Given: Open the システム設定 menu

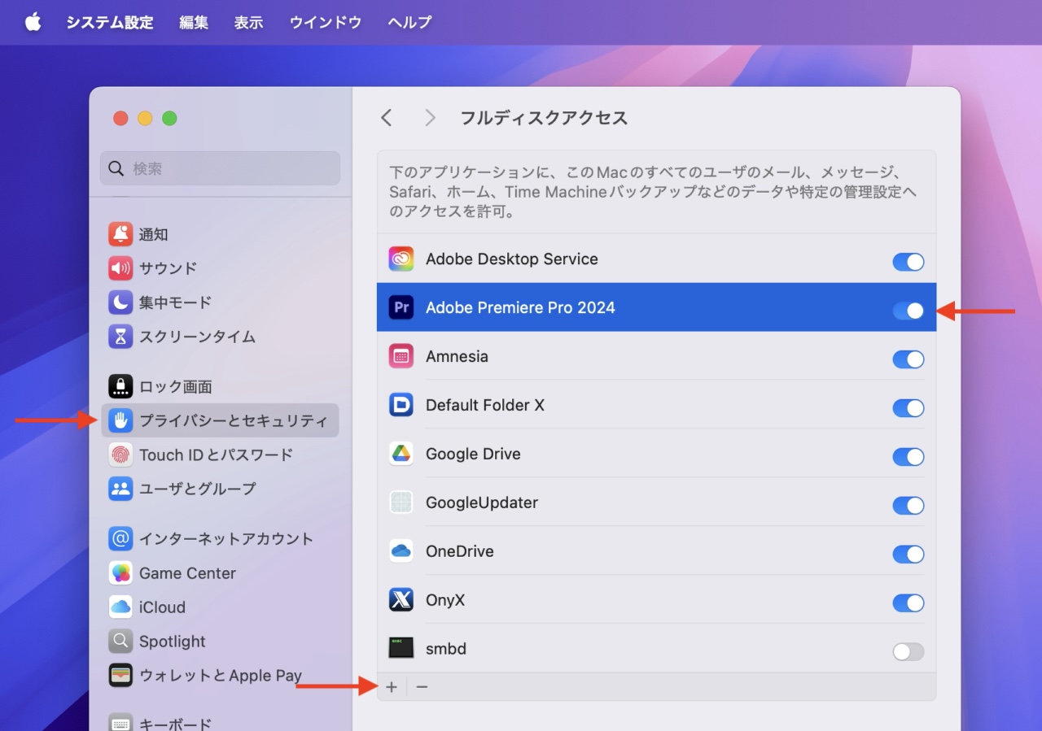Looking at the screenshot, I should pos(110,23).
